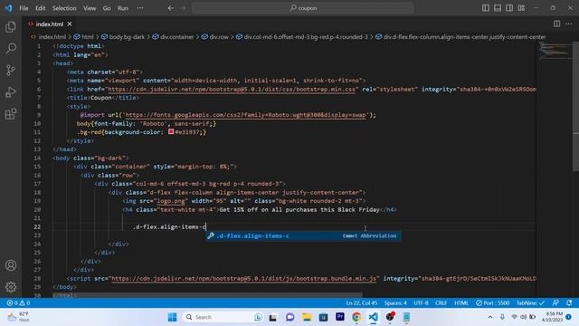Open the Explorer view in activity bar
579x326 pixels.
point(11,26)
